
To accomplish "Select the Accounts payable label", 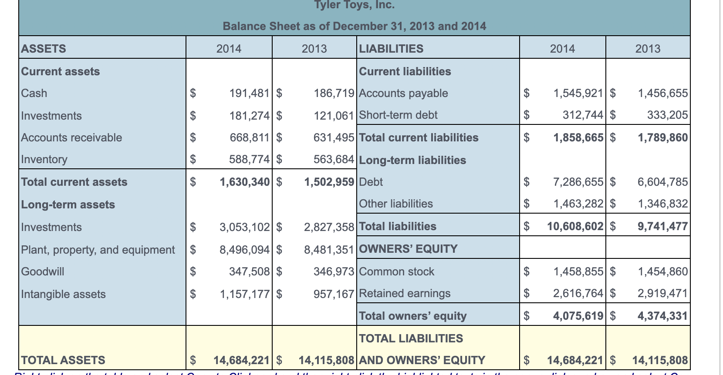I will click(403, 94).
